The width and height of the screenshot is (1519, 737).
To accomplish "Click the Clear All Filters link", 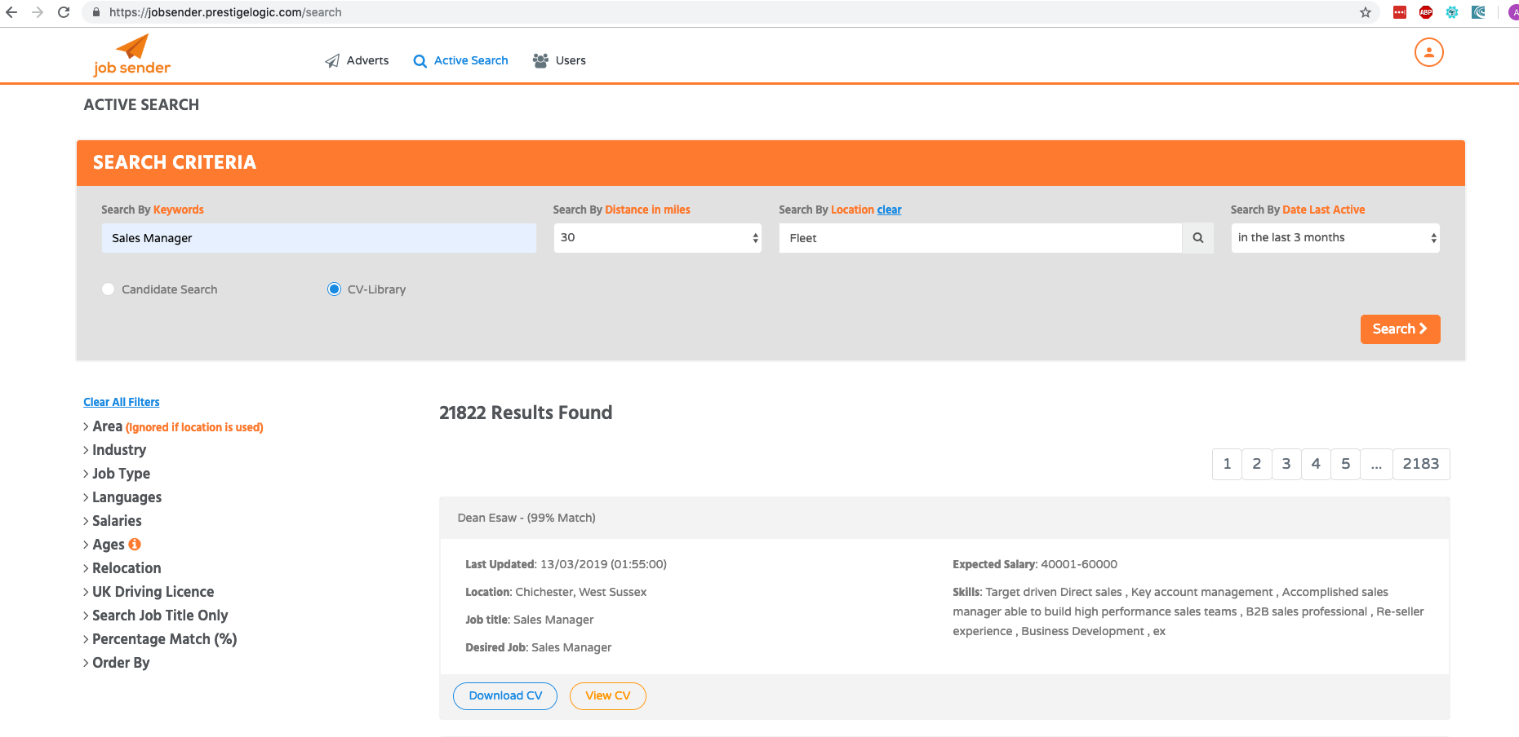I will [122, 402].
